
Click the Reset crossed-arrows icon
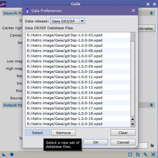tap(153, 154)
